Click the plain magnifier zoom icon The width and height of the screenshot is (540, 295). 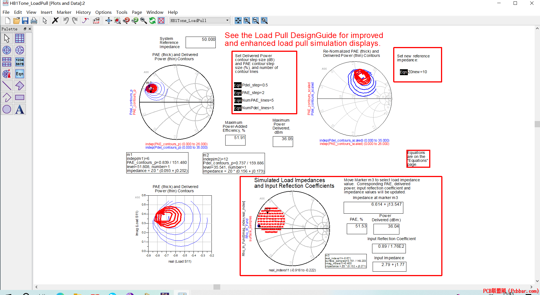144,21
